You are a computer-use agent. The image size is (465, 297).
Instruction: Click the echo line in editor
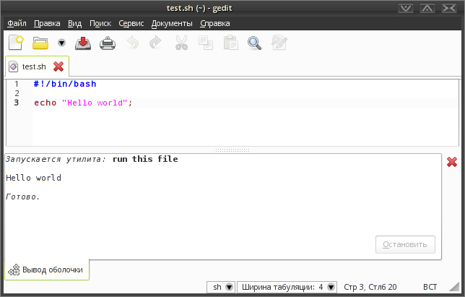click(83, 103)
